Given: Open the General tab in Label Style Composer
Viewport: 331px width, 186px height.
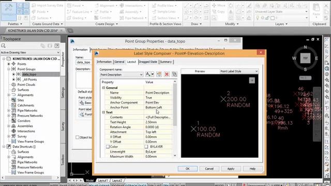Looking at the screenshot, I should 119,62.
